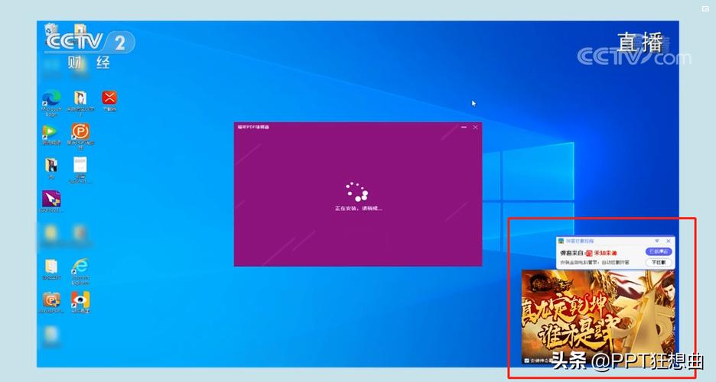Click the blue block-popup button in the notification
This screenshot has width=716, height=382.
[x=659, y=251]
